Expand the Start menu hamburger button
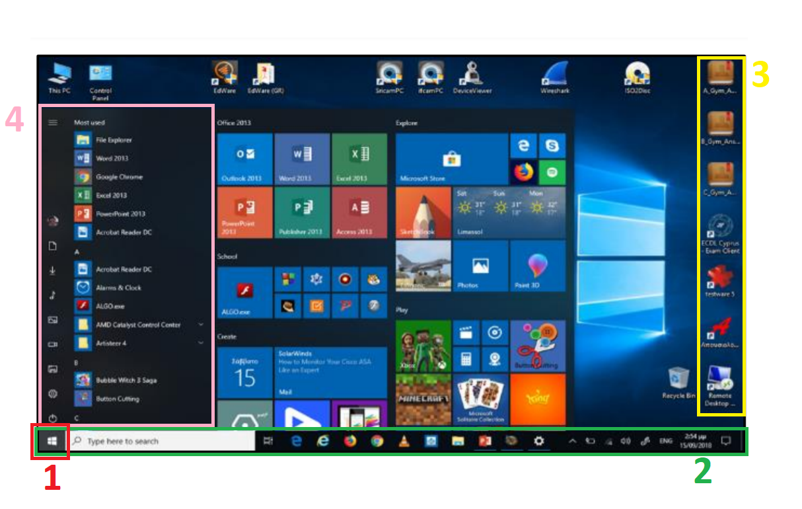 click(54, 122)
